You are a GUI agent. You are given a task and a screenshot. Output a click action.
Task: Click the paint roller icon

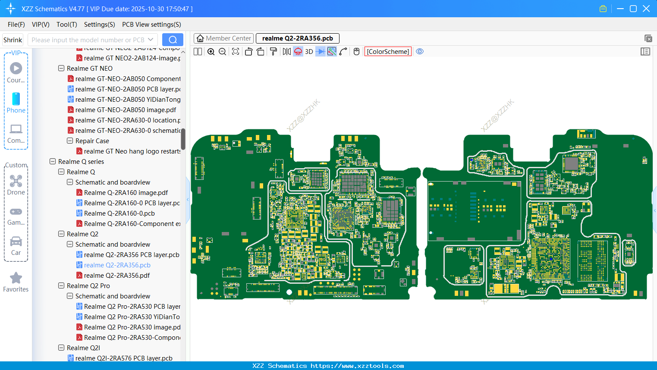[x=273, y=52]
